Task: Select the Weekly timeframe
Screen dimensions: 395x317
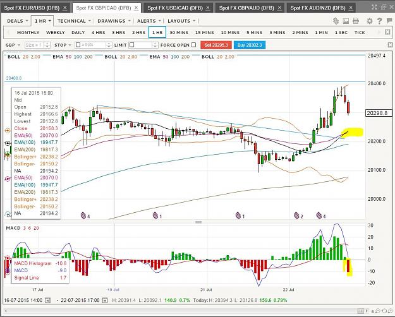Action: [56, 32]
